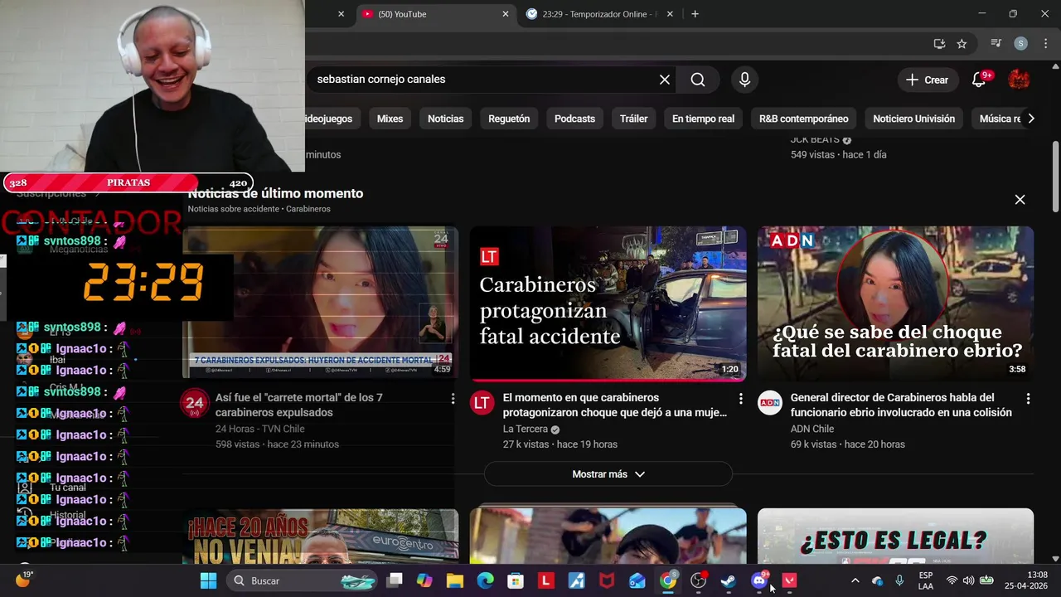Open the Hace 20 años no venía thumbnail
The image size is (1061, 597).
click(320, 536)
